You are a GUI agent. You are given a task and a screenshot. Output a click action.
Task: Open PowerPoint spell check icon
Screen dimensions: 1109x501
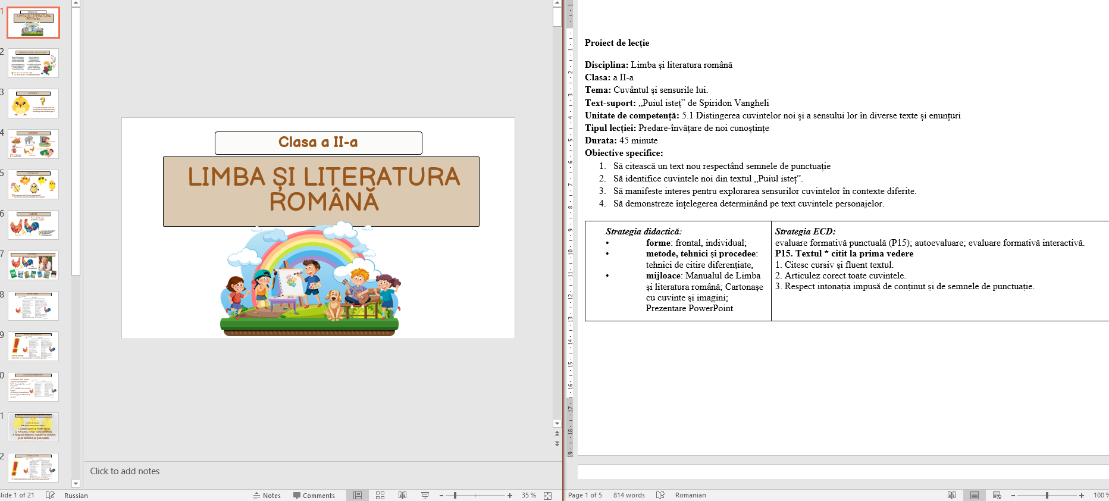(50, 495)
